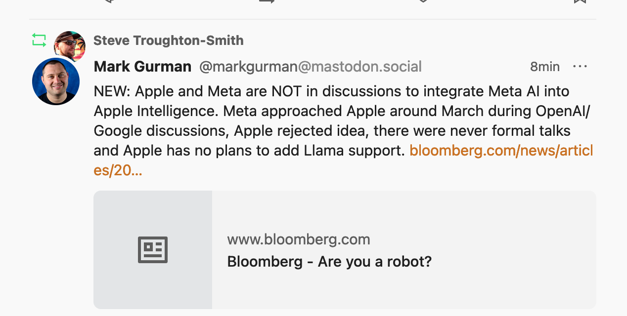The image size is (627, 316).
Task: Click the newspaper icon in the link preview
Action: [153, 250]
